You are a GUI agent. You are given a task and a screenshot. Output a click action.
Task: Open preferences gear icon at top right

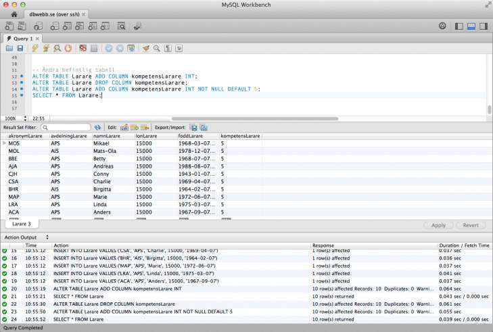point(442,26)
